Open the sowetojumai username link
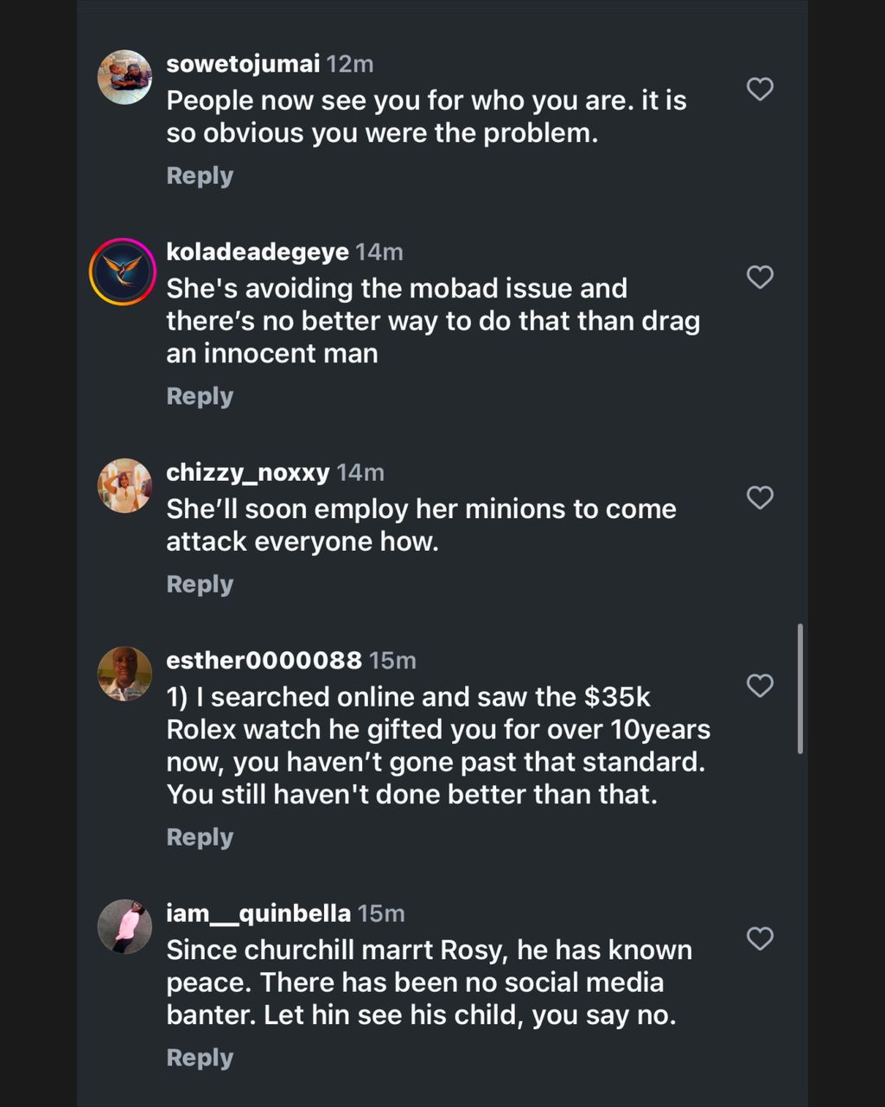The height and width of the screenshot is (1107, 885). coord(243,64)
